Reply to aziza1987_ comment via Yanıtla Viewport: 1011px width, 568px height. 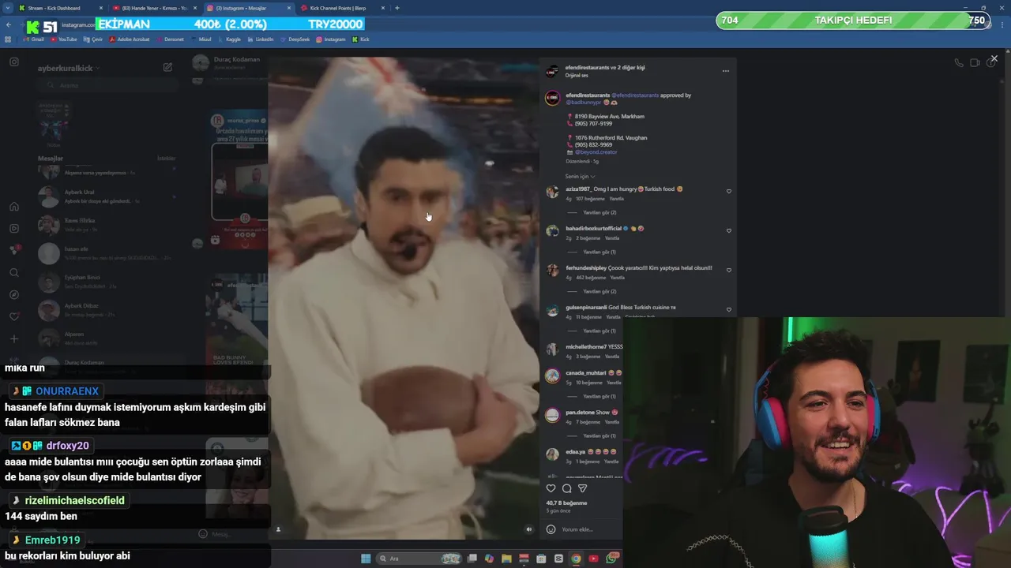[616, 199]
